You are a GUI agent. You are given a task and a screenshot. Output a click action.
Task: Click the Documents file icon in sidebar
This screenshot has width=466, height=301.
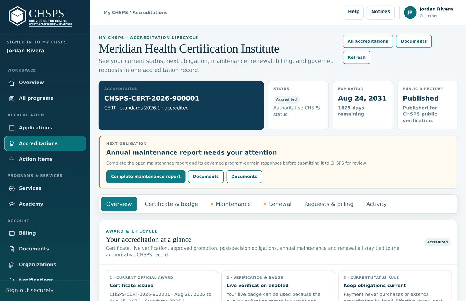[12, 249]
